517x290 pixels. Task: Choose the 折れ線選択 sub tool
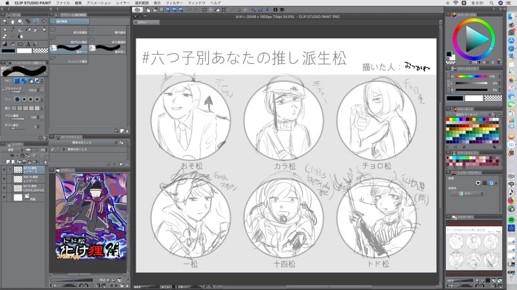[108, 39]
